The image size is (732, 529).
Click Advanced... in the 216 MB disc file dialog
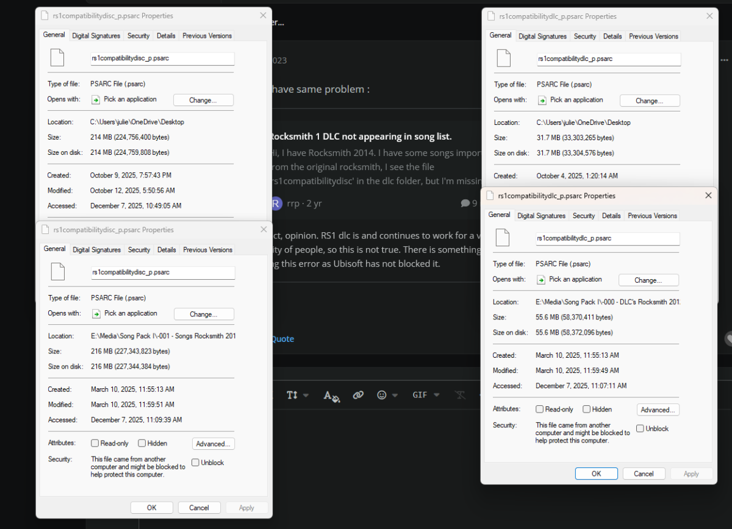(213, 444)
